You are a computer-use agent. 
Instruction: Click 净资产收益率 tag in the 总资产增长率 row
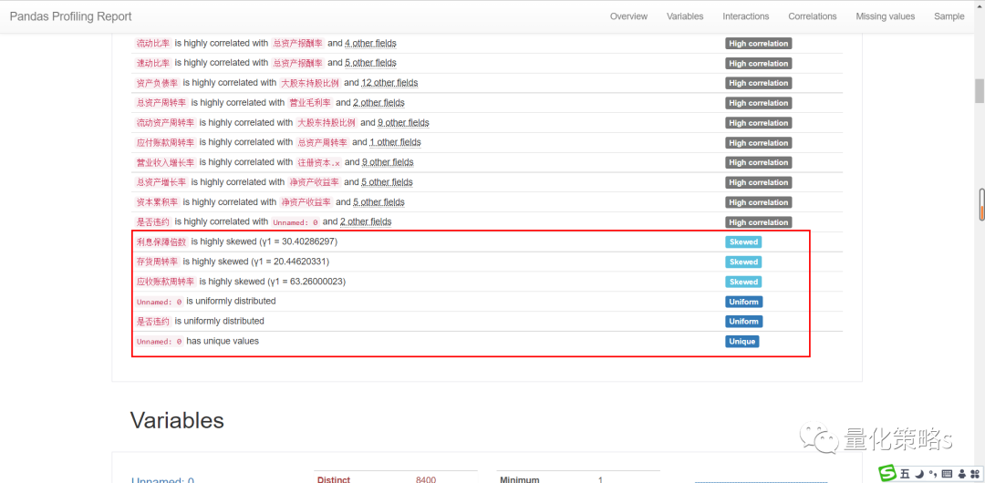pyautogui.click(x=314, y=182)
